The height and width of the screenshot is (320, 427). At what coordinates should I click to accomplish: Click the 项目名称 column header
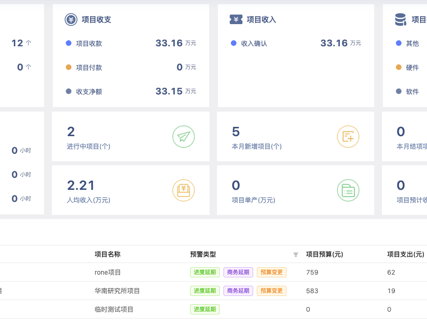coord(108,254)
